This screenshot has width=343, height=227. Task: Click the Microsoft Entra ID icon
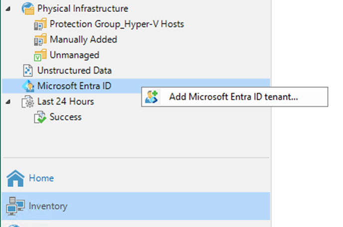(28, 86)
